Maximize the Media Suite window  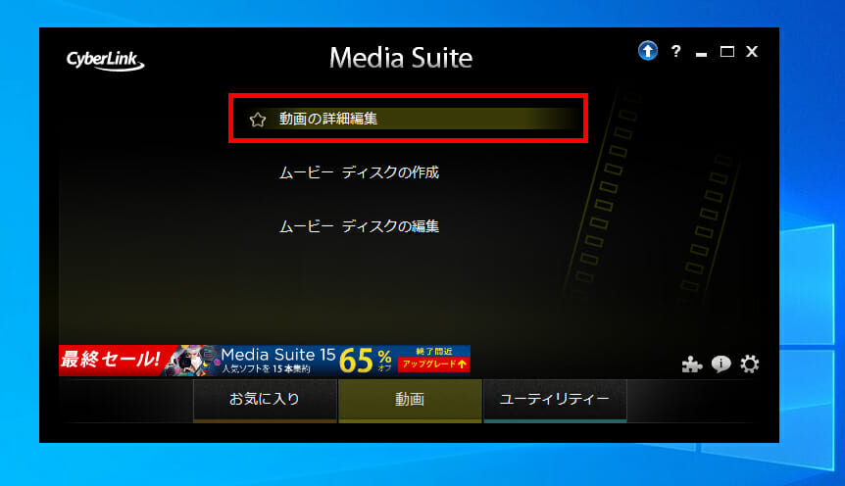pos(727,52)
